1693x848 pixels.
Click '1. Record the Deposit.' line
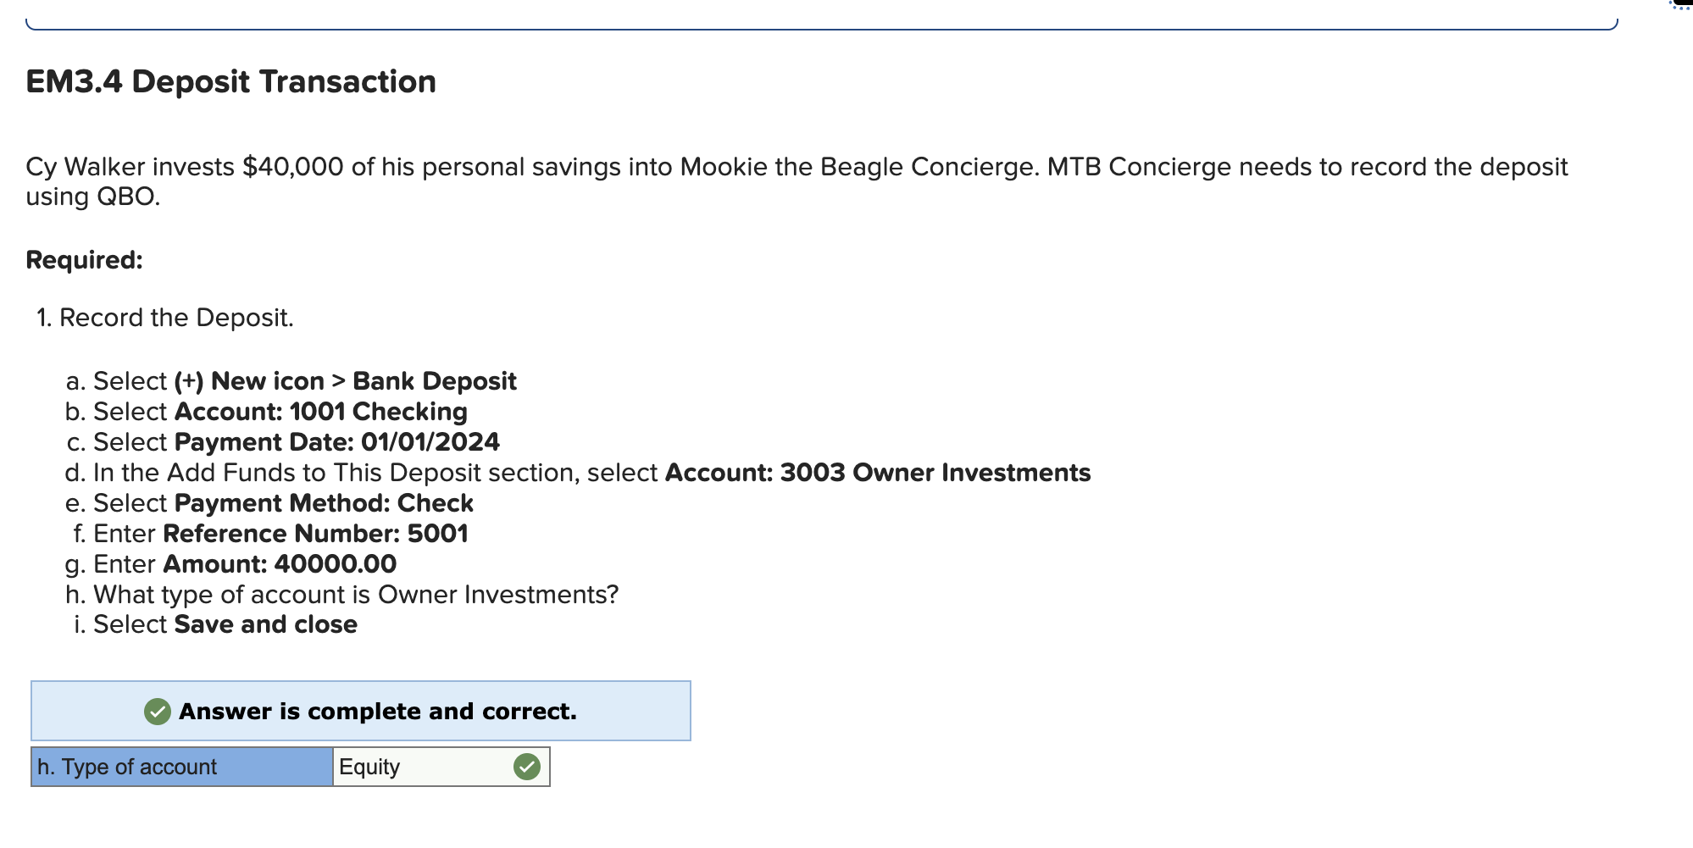[x=165, y=318]
